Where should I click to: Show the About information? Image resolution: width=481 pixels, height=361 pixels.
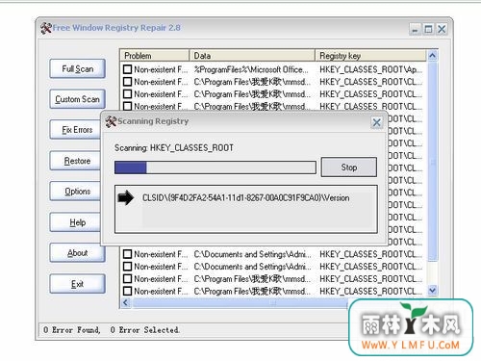[78, 253]
